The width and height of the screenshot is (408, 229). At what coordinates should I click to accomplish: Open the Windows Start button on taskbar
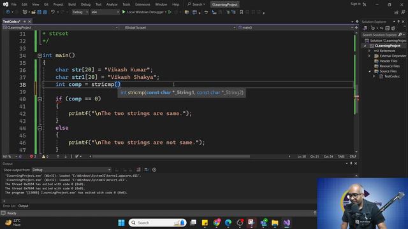[121, 223]
